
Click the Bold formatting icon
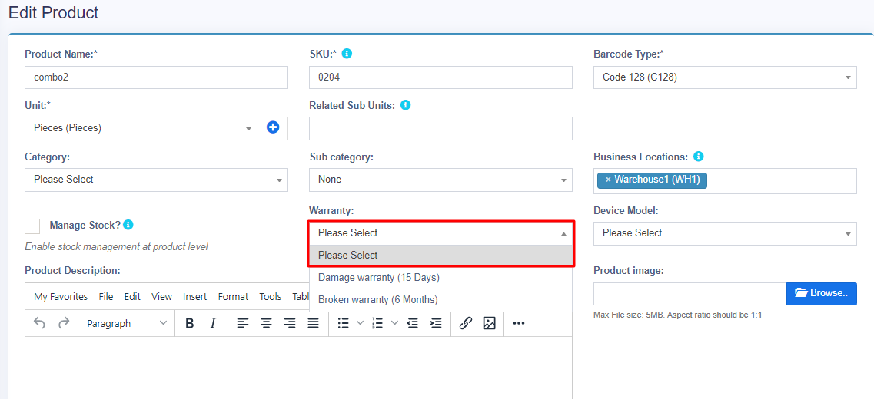(190, 324)
